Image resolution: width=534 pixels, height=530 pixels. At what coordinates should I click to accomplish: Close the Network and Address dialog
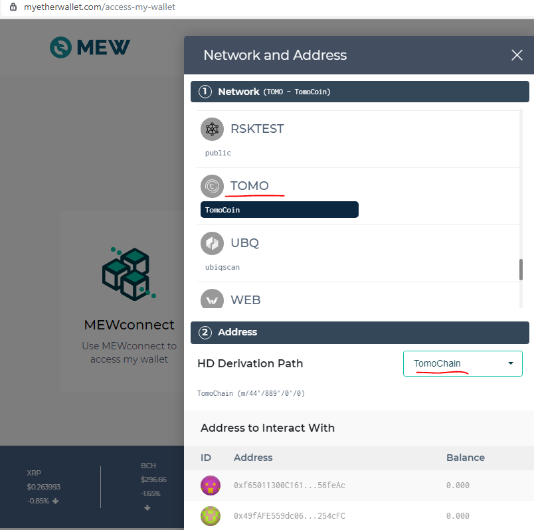click(x=517, y=55)
